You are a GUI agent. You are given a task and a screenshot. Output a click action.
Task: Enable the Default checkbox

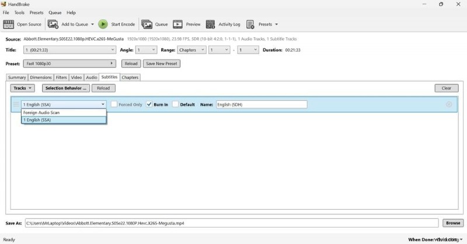(176, 104)
